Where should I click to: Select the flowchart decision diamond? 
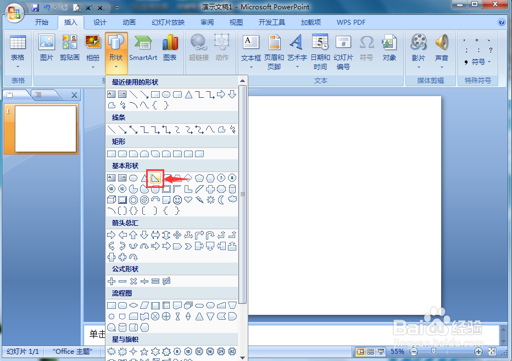[x=133, y=306]
